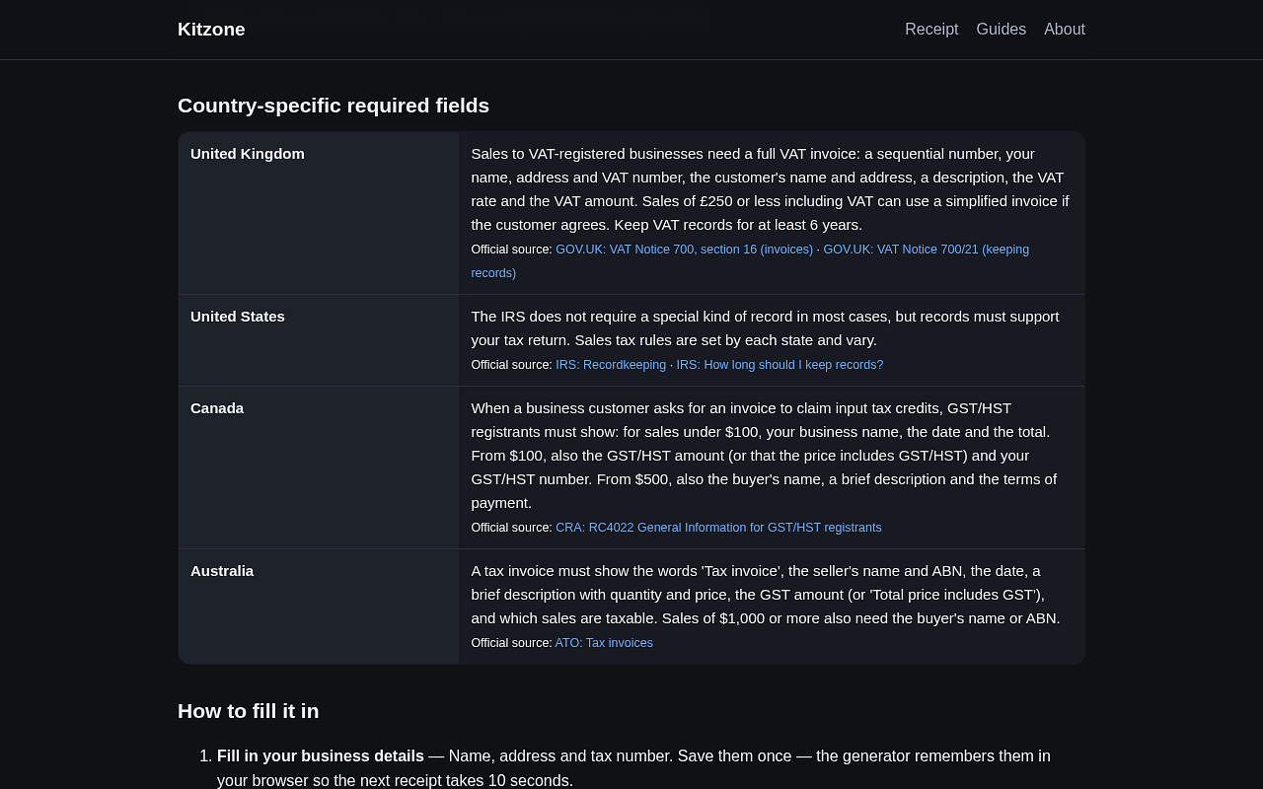Click the United Kingdom row header
The width and height of the screenshot is (1263, 789).
(319, 213)
